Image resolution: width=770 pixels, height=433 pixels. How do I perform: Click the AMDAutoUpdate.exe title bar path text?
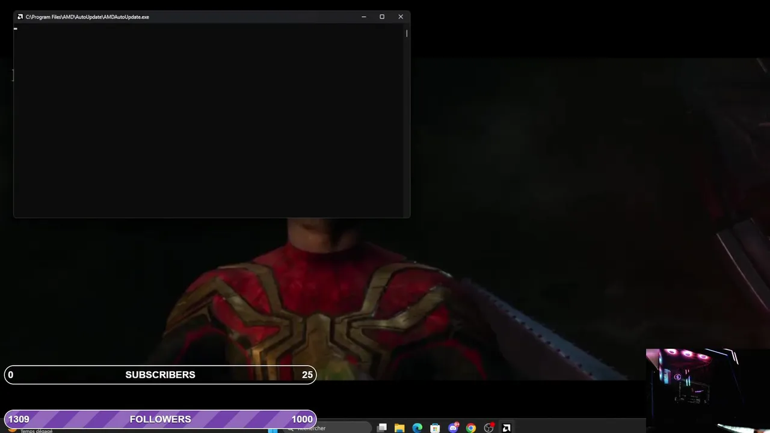tap(87, 17)
